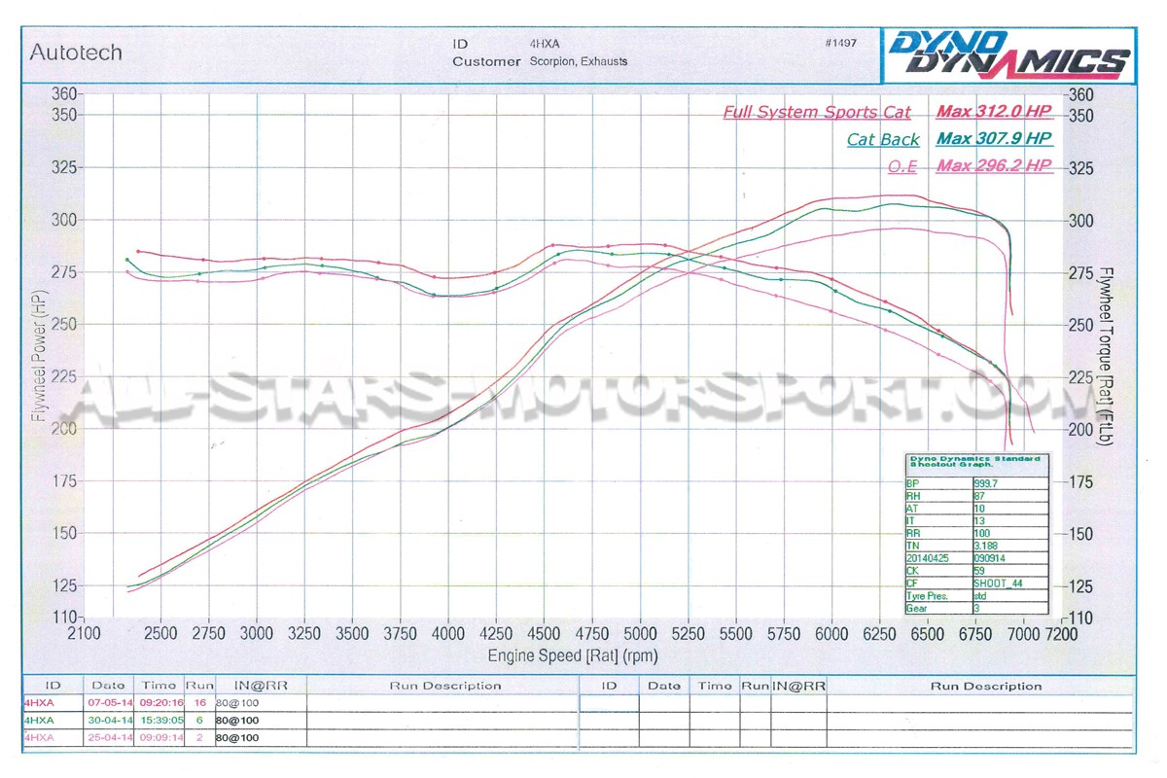Click the 80@100 cell in the 30-04-14 row

pos(236,719)
